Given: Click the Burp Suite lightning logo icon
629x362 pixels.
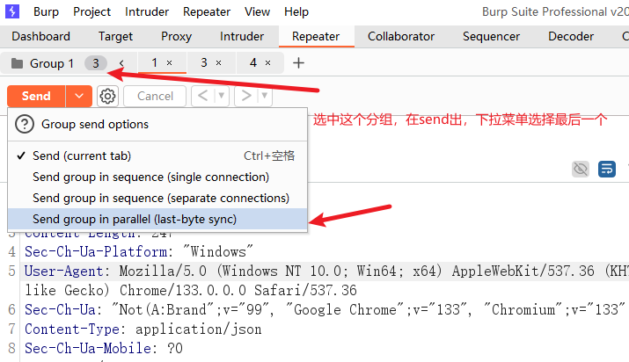Looking at the screenshot, I should pyautogui.click(x=12, y=11).
